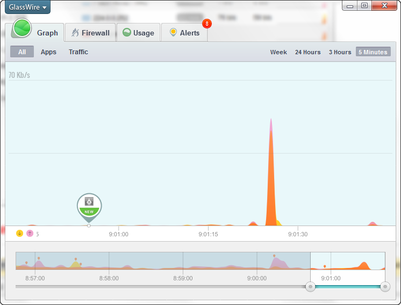Set time range to 3 Hours
This screenshot has width=401, height=305.
click(x=340, y=52)
